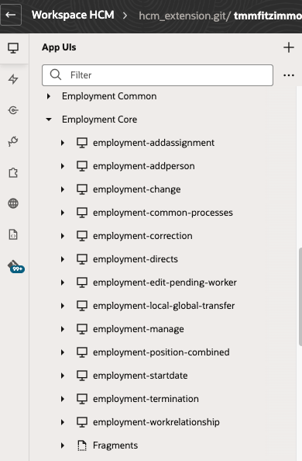Click monitor icon beside employment-manage
Screen dimensions: 302x461
[x=82, y=329]
